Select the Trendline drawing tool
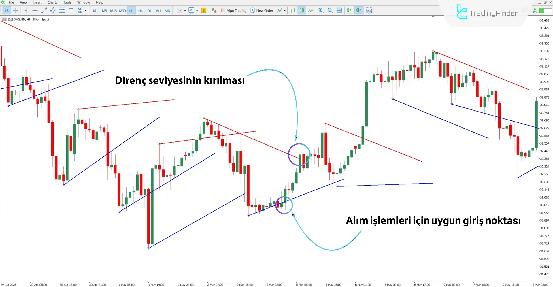 [x=44, y=11]
